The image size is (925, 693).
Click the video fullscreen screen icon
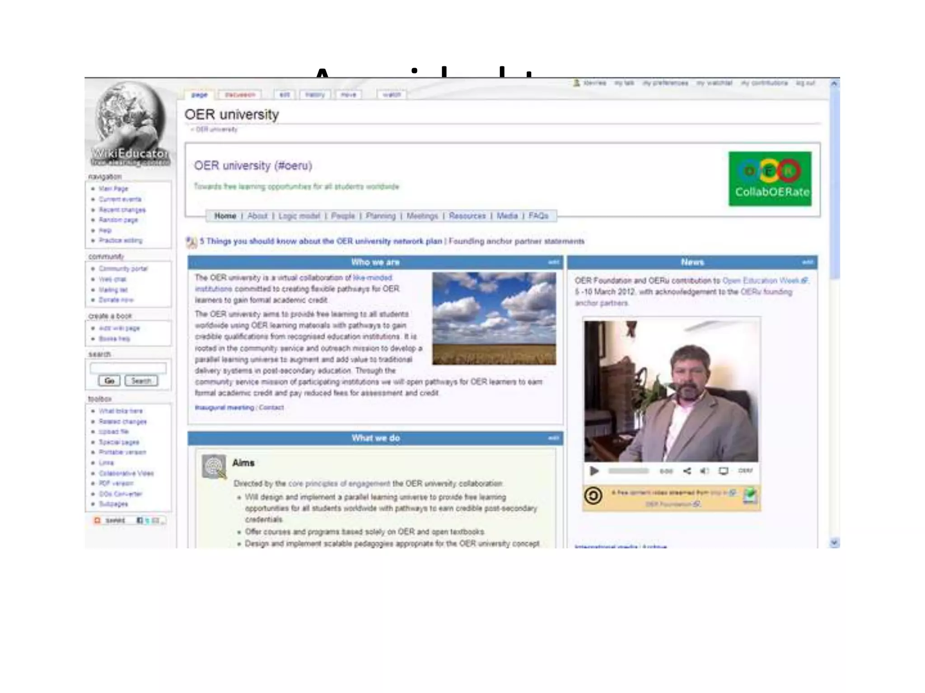[x=724, y=471]
